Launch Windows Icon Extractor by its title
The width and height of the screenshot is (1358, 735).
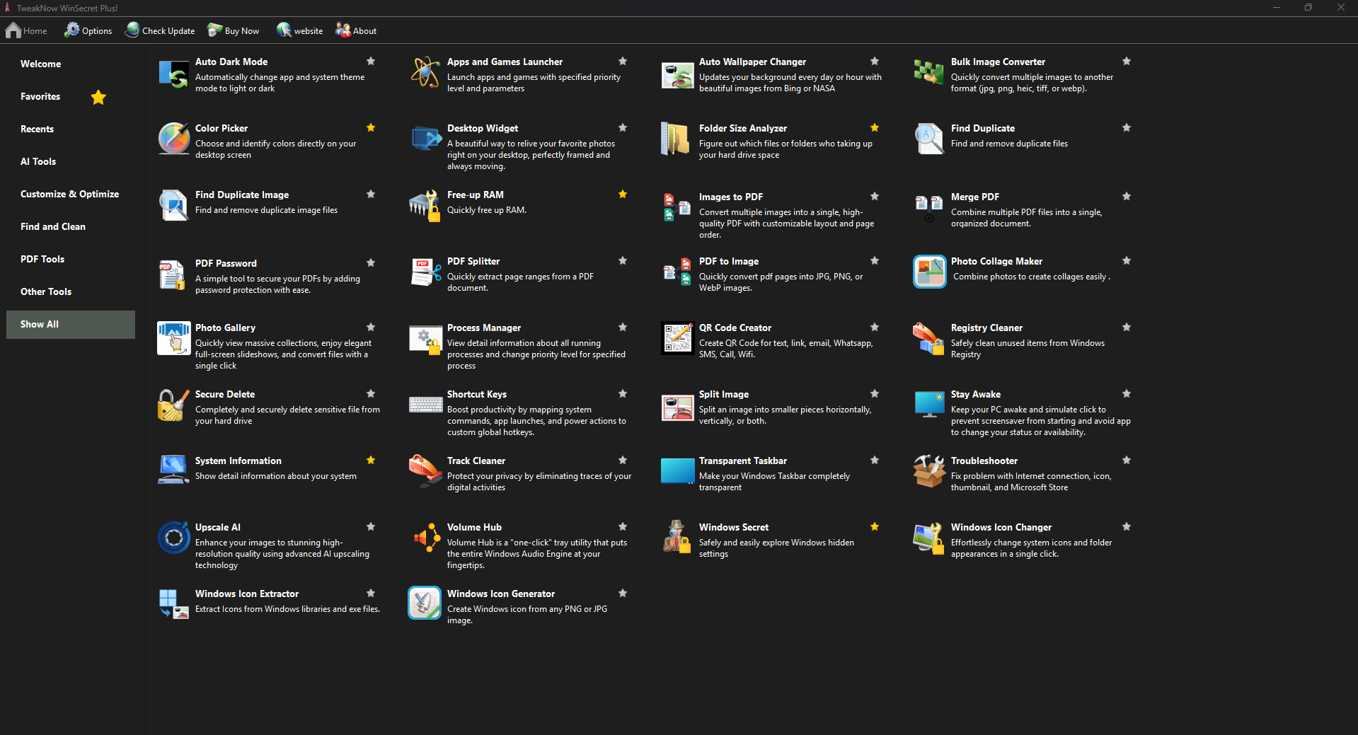click(x=247, y=594)
